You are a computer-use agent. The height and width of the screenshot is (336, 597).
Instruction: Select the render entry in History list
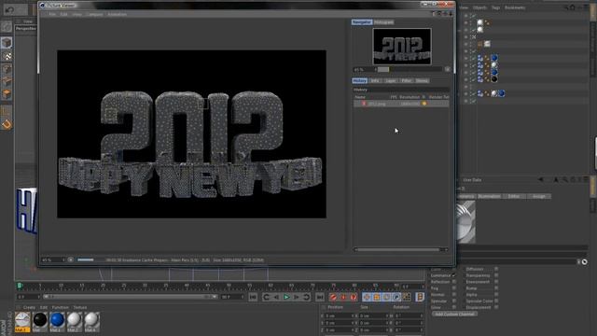pyautogui.click(x=401, y=104)
